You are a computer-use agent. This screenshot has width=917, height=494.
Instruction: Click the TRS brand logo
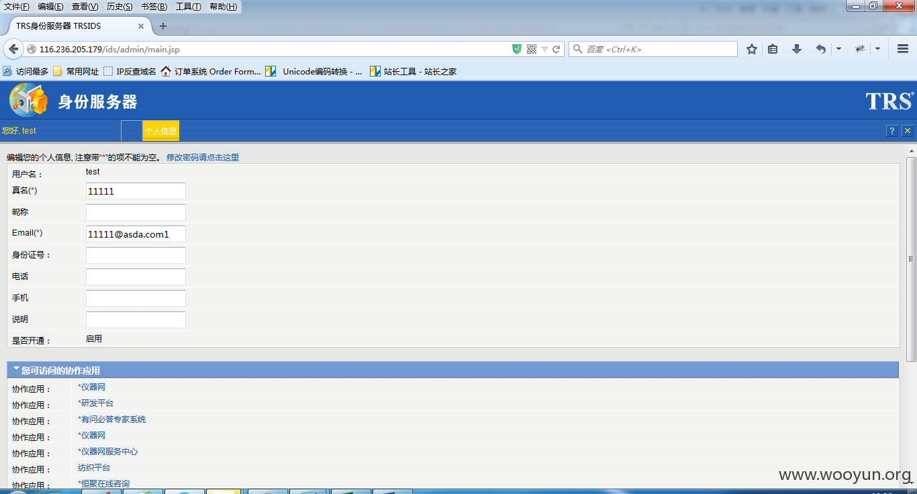pyautogui.click(x=889, y=101)
